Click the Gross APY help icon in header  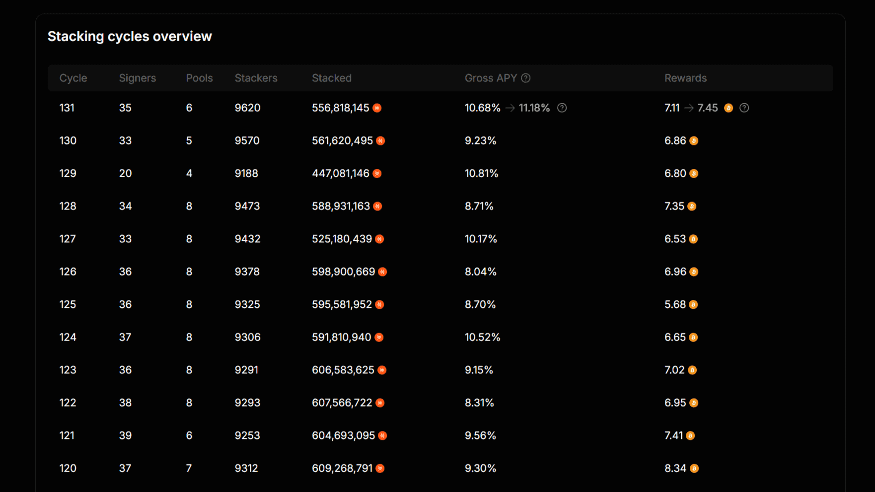click(x=525, y=78)
